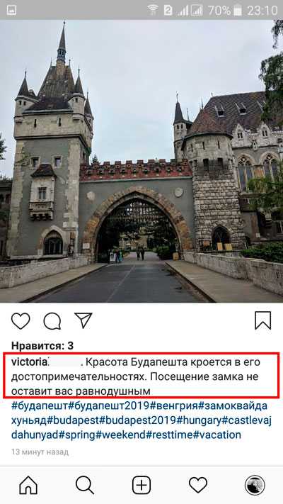This screenshot has width=283, height=504.
Task: Open profile avatar tab
Action: [255, 485]
